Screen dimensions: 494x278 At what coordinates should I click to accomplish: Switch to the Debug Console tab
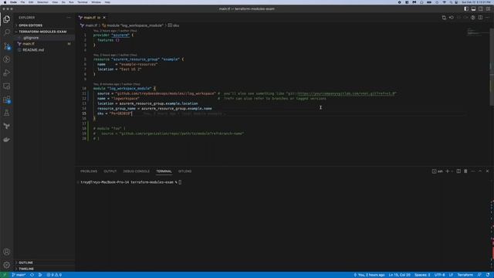coord(137,171)
